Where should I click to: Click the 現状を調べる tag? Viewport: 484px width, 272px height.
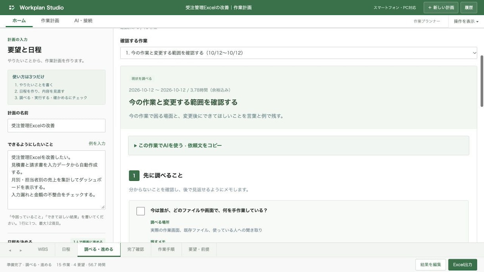(x=142, y=79)
